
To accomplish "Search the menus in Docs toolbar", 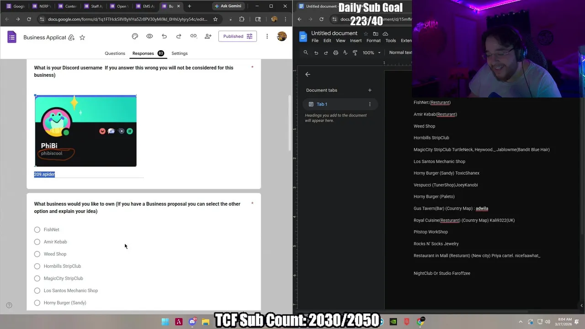I will (306, 53).
